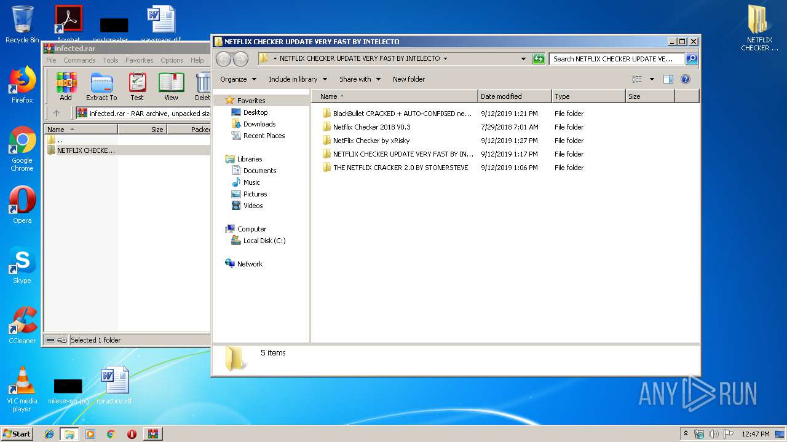The width and height of the screenshot is (787, 442).
Task: Open Internet Explorer from taskbar
Action: [49, 434]
